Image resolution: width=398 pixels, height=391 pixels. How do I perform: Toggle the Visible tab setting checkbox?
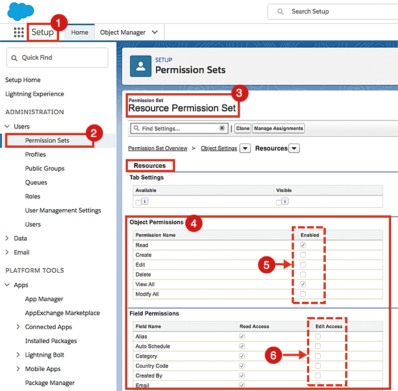[279, 202]
